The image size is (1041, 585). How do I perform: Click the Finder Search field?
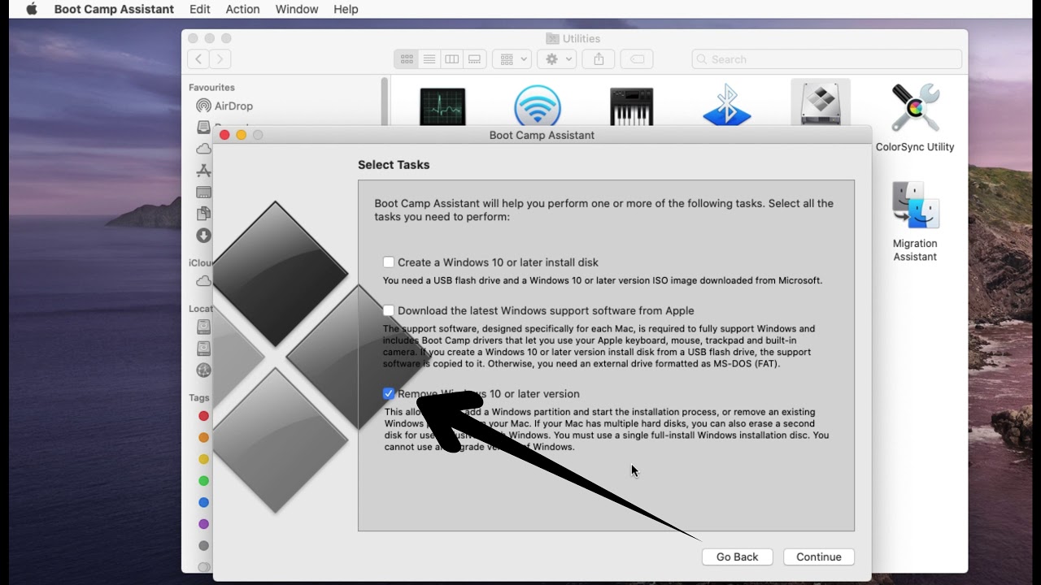826,59
